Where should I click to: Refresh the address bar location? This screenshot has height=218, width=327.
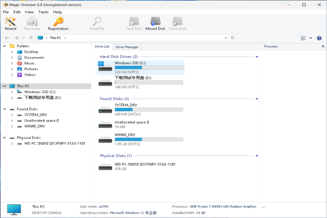point(232,38)
